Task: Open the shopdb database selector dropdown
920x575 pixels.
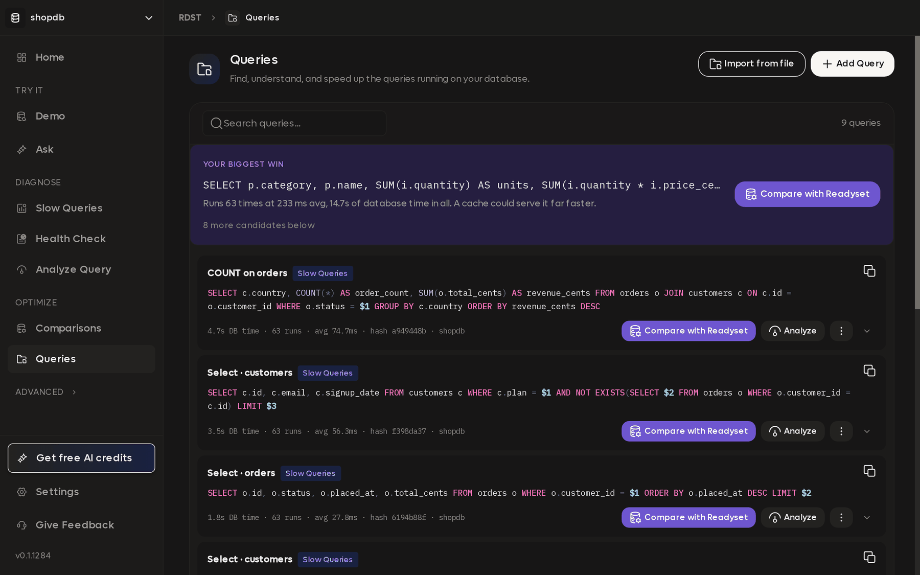Action: (81, 18)
